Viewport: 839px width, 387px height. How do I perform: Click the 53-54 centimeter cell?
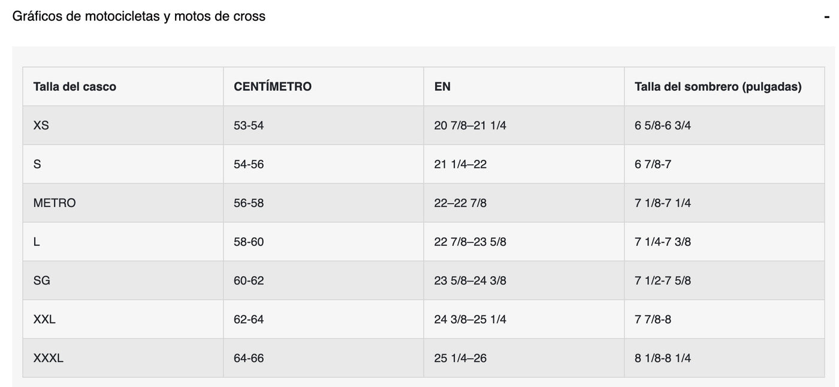pyautogui.click(x=249, y=126)
